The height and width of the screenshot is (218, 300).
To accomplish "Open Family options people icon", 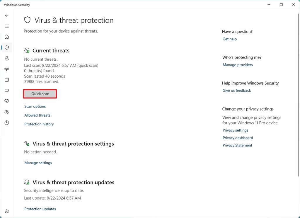I will [x=6, y=112].
